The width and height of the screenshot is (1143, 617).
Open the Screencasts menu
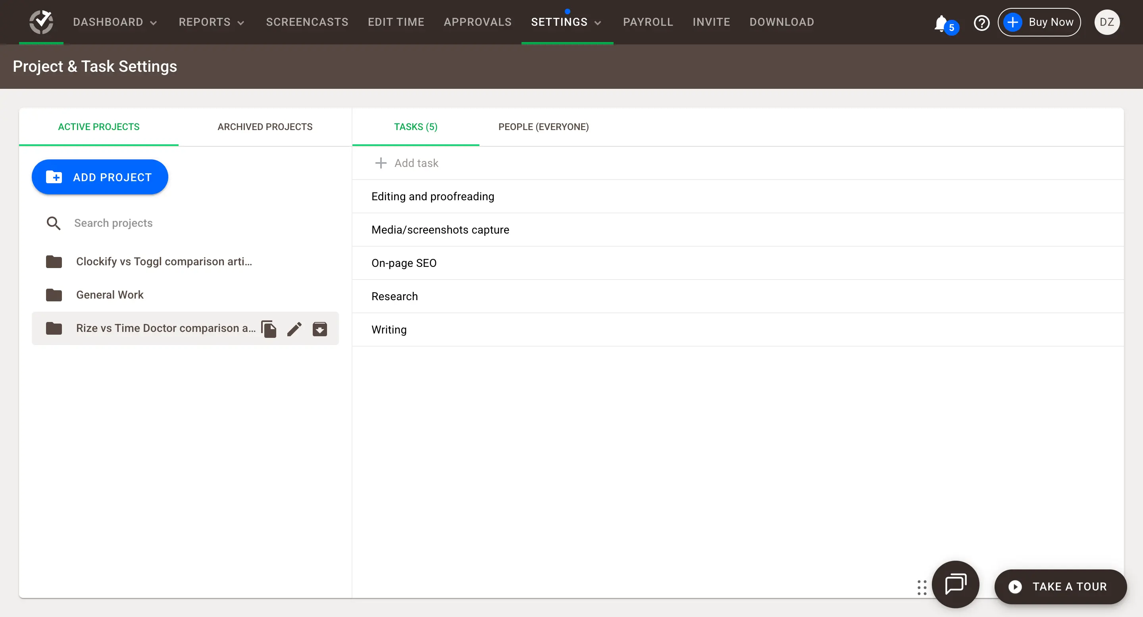coord(307,22)
